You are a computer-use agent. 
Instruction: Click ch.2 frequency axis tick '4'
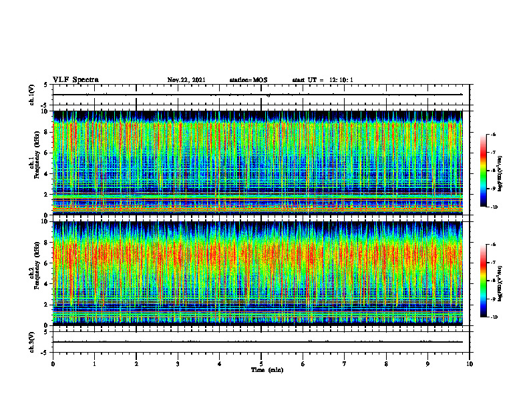coord(47,284)
